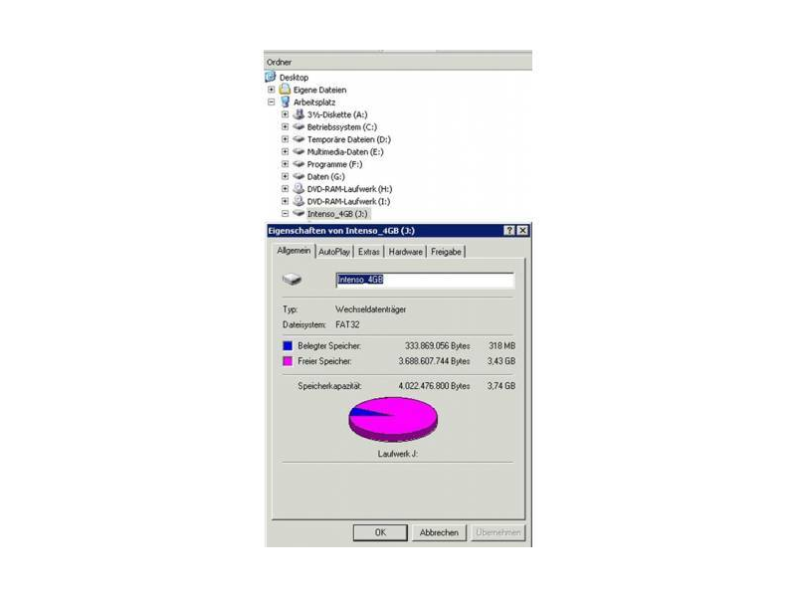Select Programme (F:) label in tree
The height and width of the screenshot is (597, 796).
[334, 164]
